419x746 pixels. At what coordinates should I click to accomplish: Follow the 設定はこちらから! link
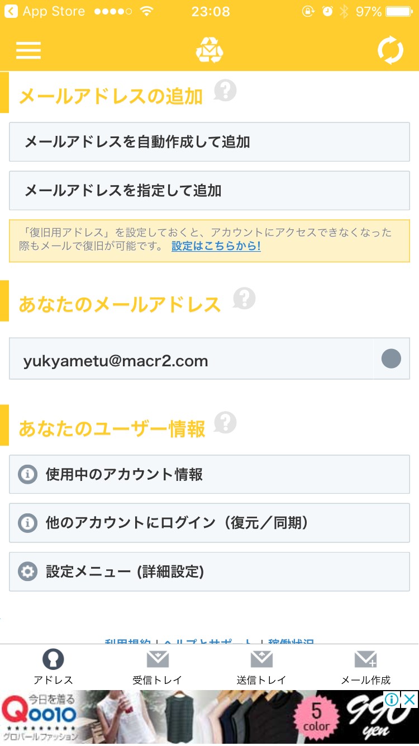216,246
